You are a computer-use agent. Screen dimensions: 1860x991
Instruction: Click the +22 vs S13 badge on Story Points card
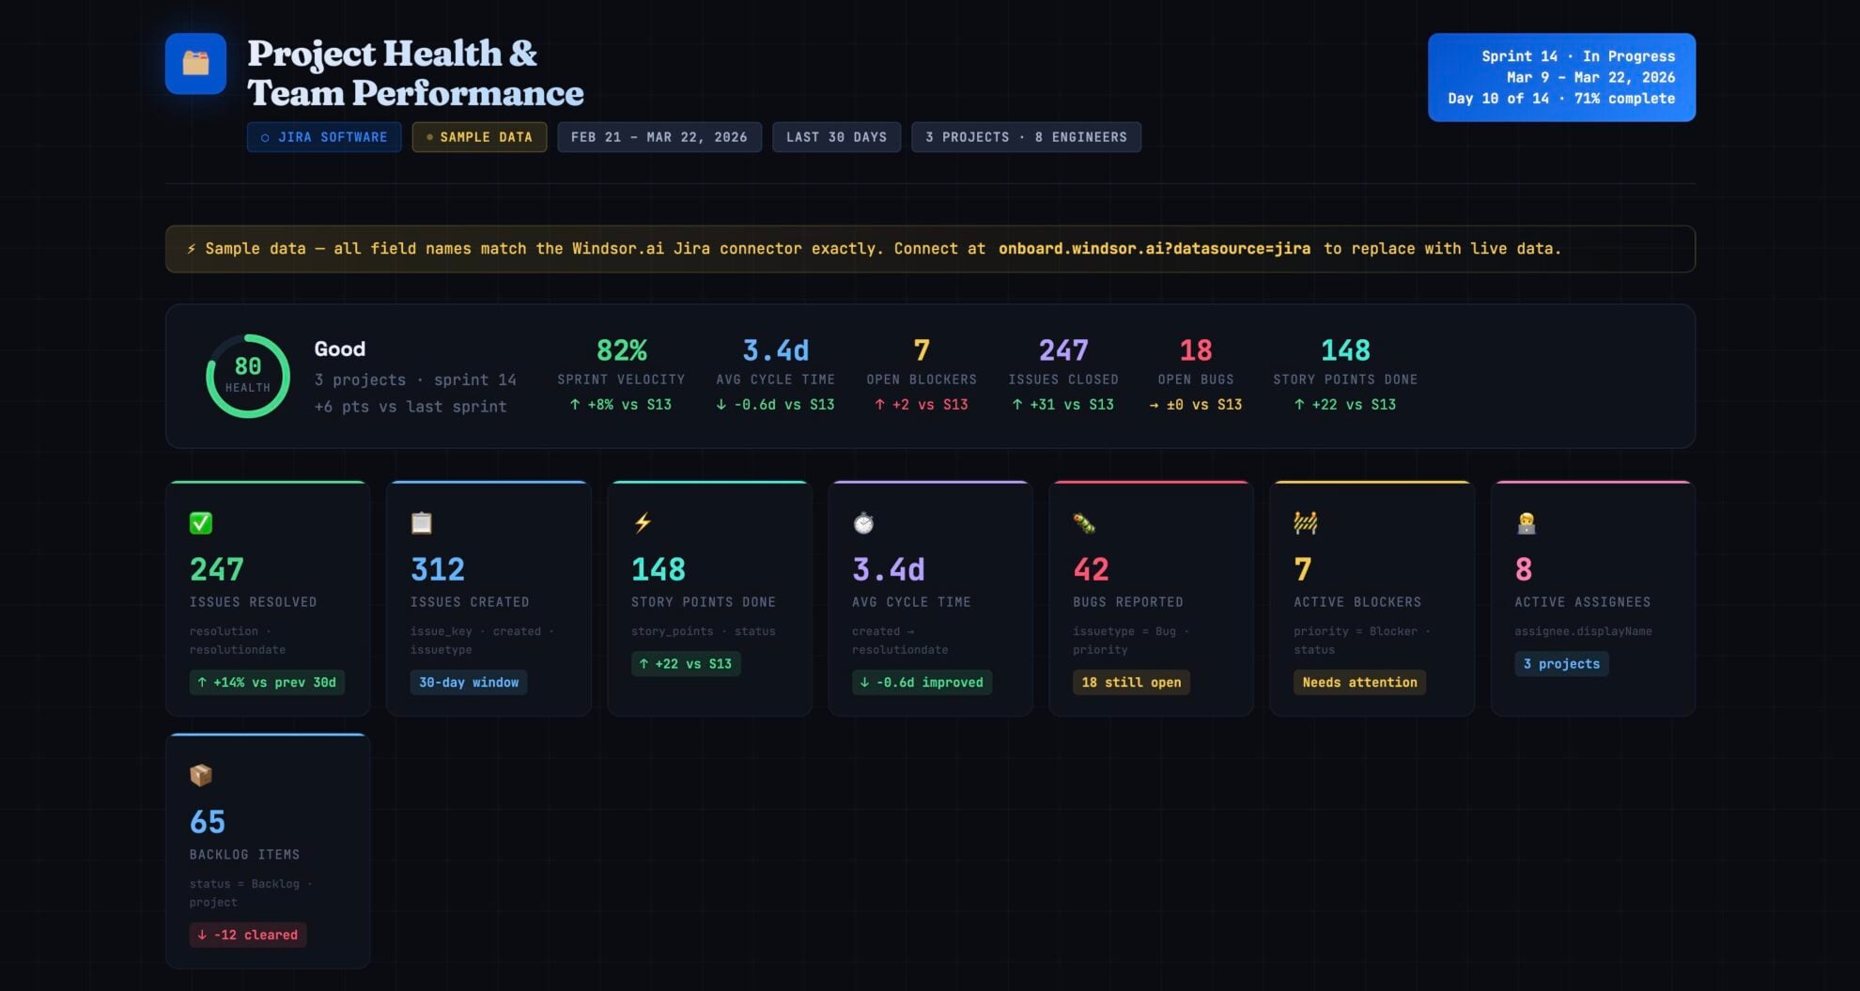point(686,664)
